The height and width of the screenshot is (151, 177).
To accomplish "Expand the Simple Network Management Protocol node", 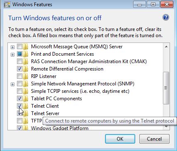I will [12, 84].
